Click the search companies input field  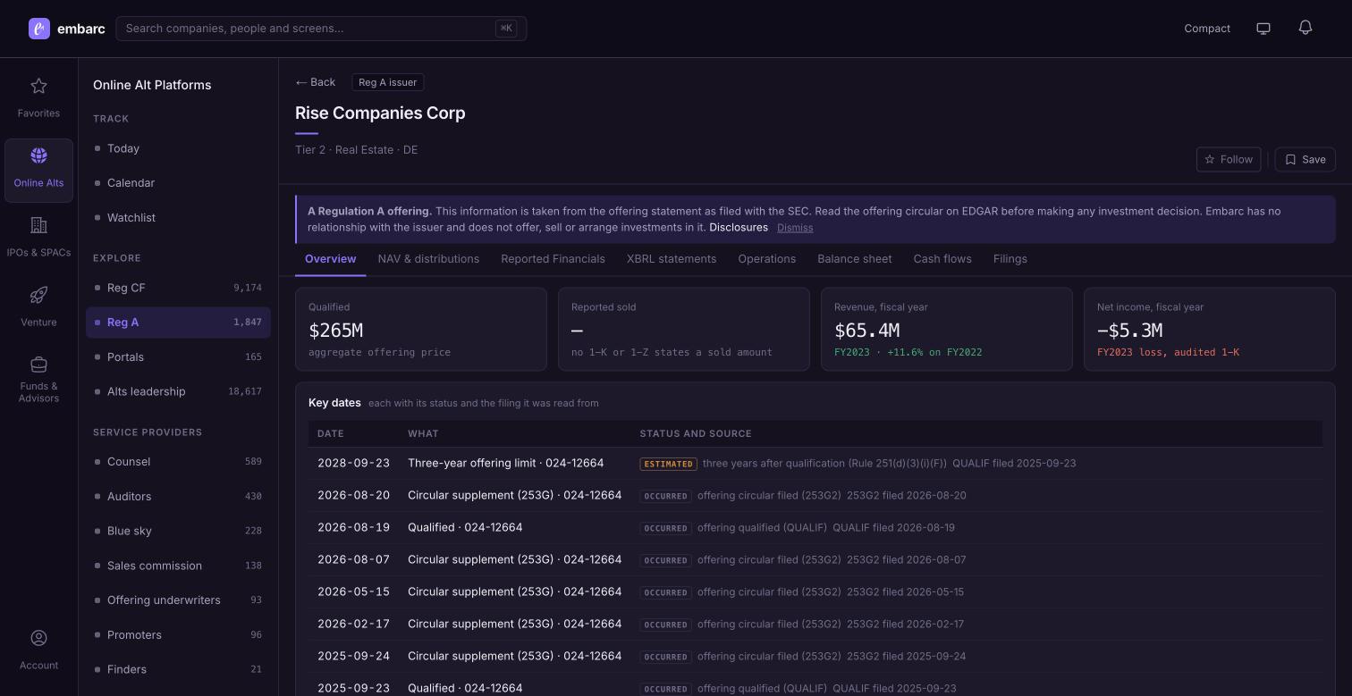(321, 29)
